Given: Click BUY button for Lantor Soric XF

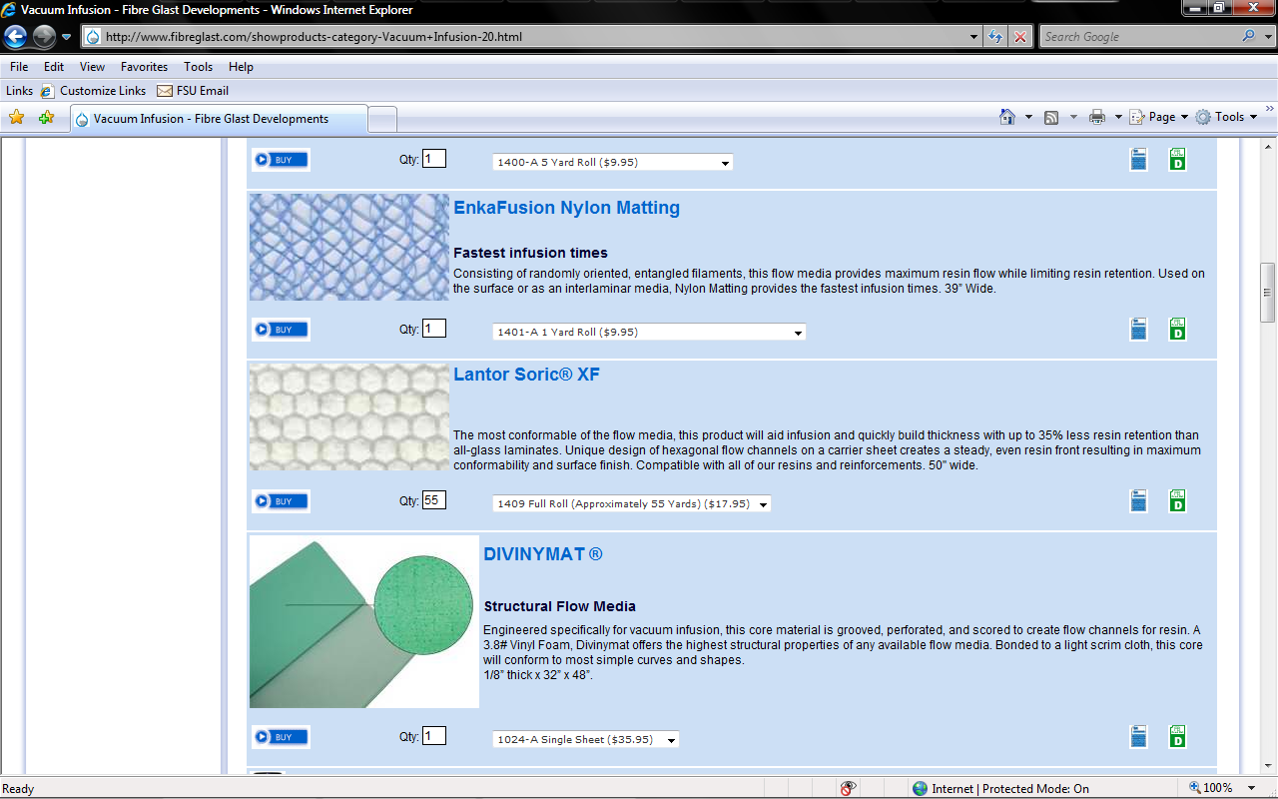Looking at the screenshot, I should coord(281,501).
